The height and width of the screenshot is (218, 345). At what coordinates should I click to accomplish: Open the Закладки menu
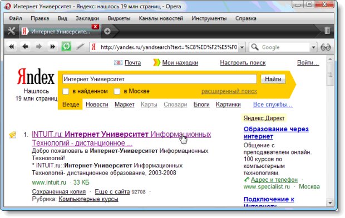(x=87, y=18)
